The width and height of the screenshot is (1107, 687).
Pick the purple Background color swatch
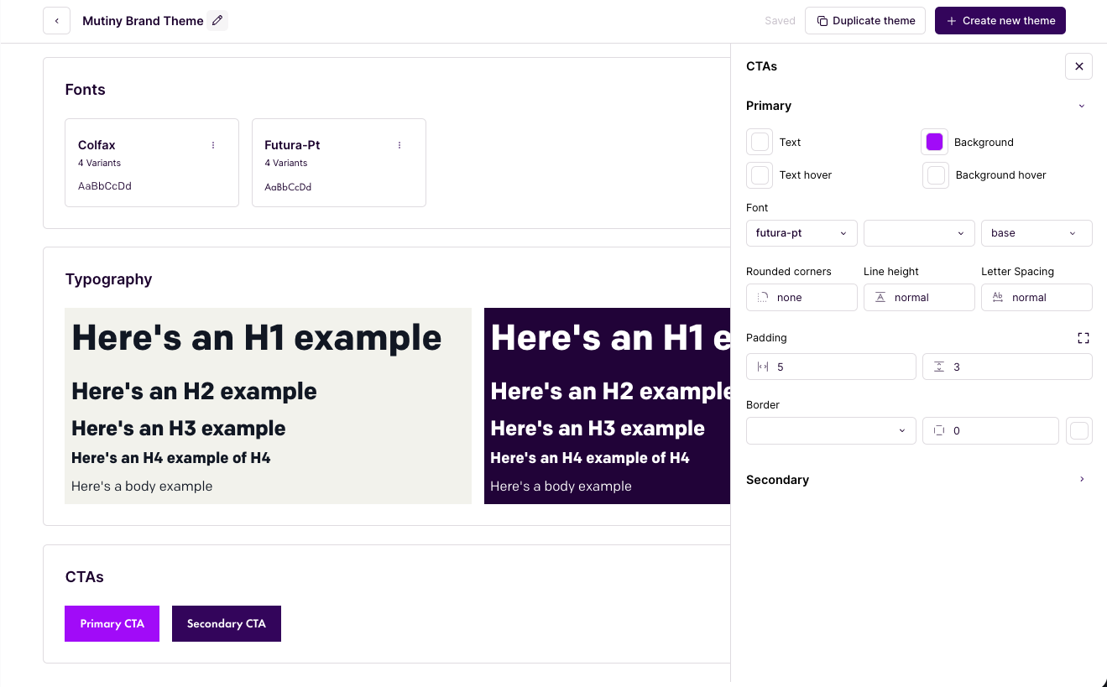(934, 143)
